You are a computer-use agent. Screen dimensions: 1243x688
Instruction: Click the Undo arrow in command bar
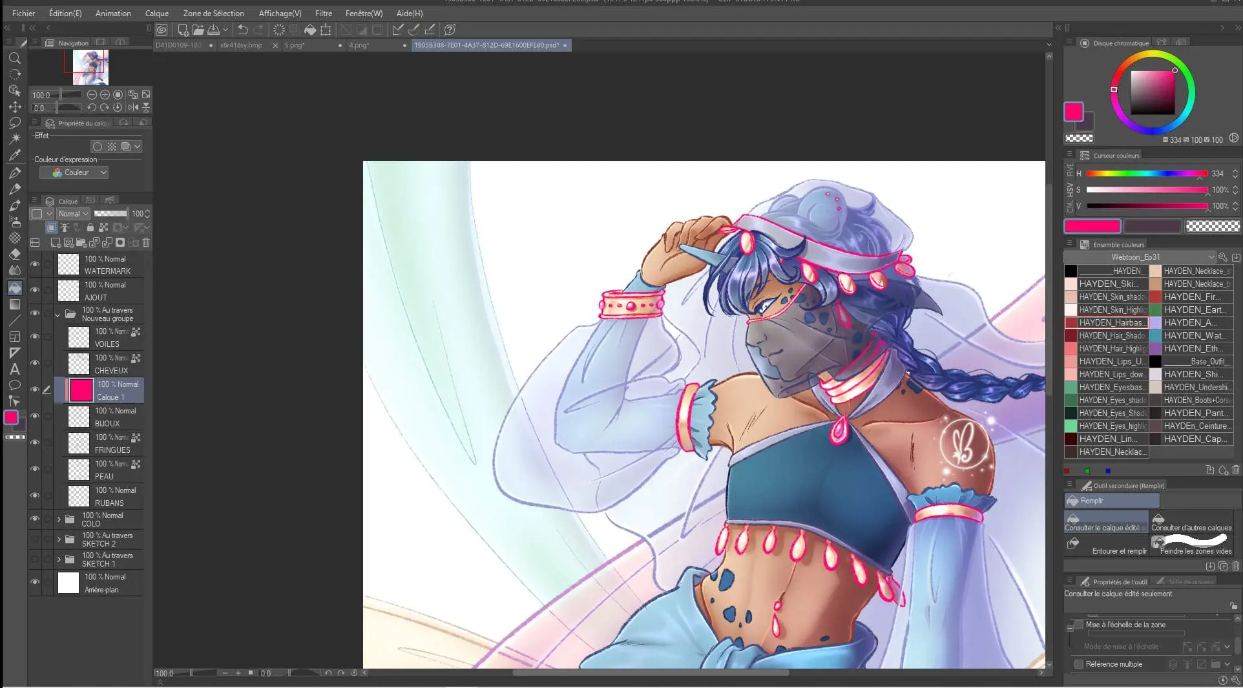243,30
